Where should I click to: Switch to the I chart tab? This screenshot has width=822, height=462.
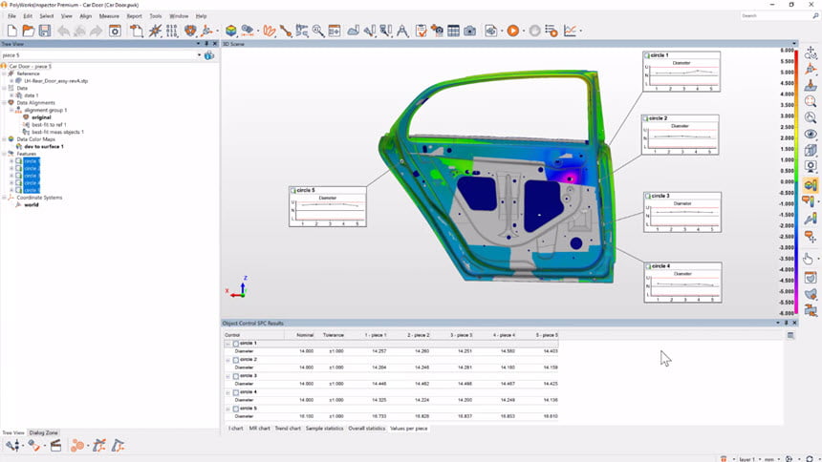236,429
